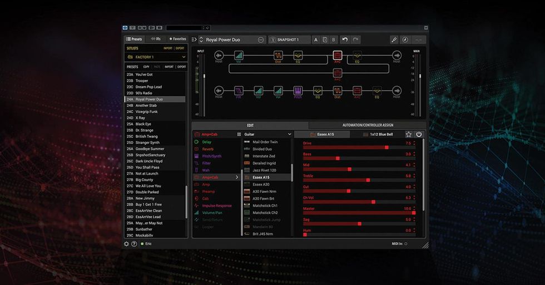The image size is (545, 285).
Task: Open the Automation/Controller Assign tab
Action: tap(368, 125)
